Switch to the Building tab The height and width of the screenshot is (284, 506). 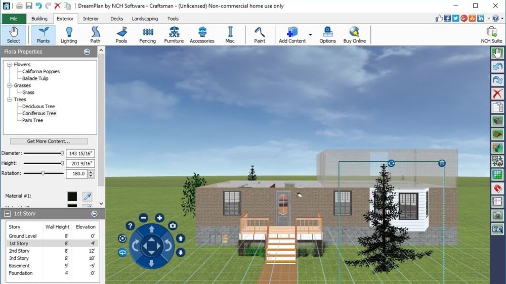pos(39,19)
